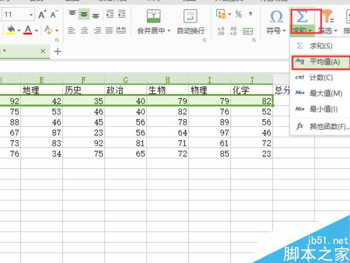Click the 历史 header cell
This screenshot has height=263, width=350.
(83, 90)
